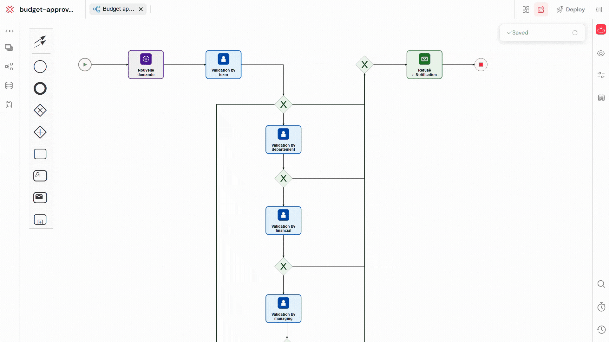
Task: Toggle the preview eye on right sidebar
Action: [x=601, y=53]
